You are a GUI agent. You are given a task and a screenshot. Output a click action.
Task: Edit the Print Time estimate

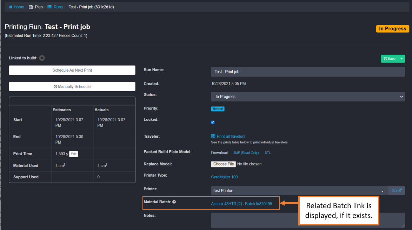click(73, 154)
